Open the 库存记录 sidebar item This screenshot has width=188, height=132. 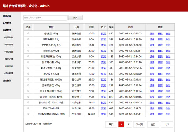[x=9, y=59]
